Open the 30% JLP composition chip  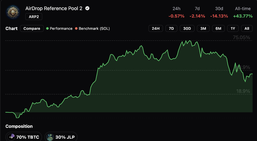[x=61, y=137]
